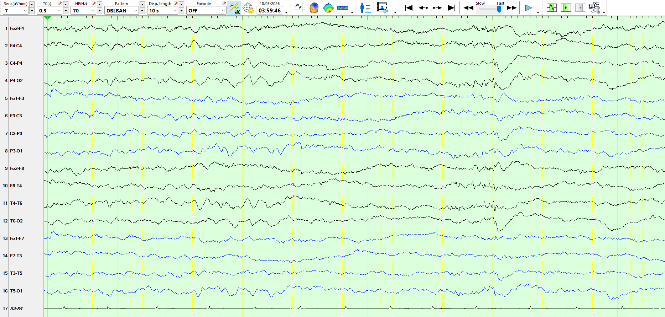Toggle the green waveform display icon

click(x=552, y=7)
